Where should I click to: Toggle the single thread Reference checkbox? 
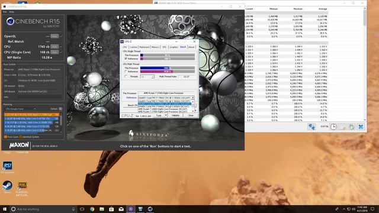tap(126, 59)
